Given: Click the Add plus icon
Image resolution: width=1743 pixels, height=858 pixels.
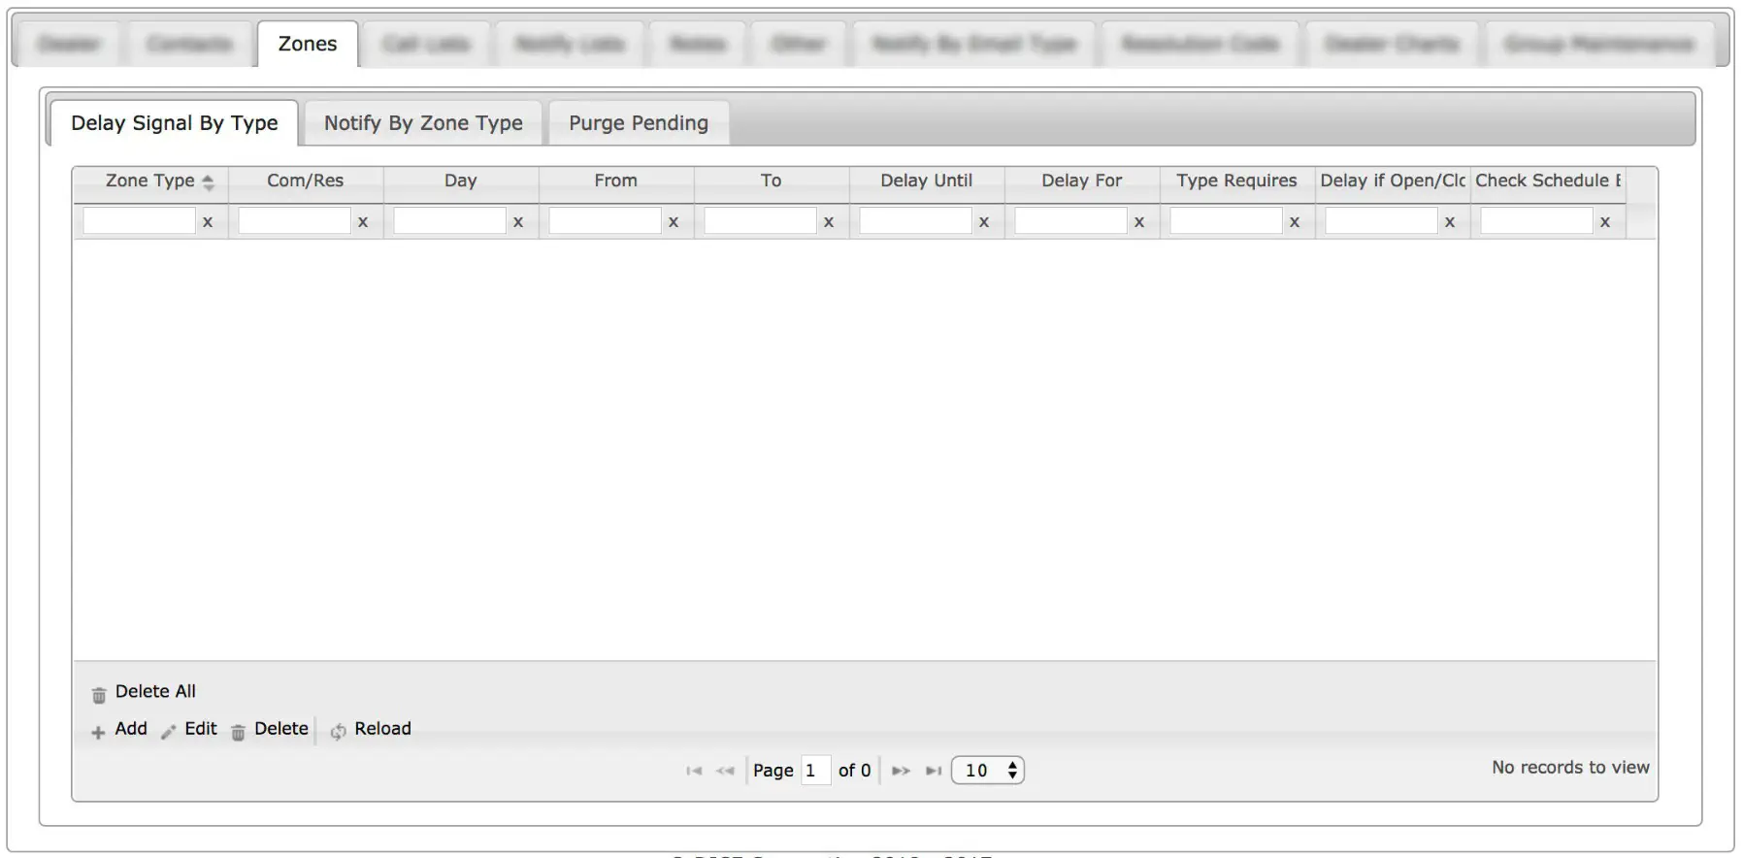Looking at the screenshot, I should (x=98, y=733).
